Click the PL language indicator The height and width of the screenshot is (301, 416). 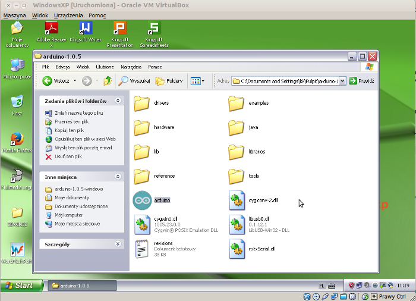tap(322, 286)
